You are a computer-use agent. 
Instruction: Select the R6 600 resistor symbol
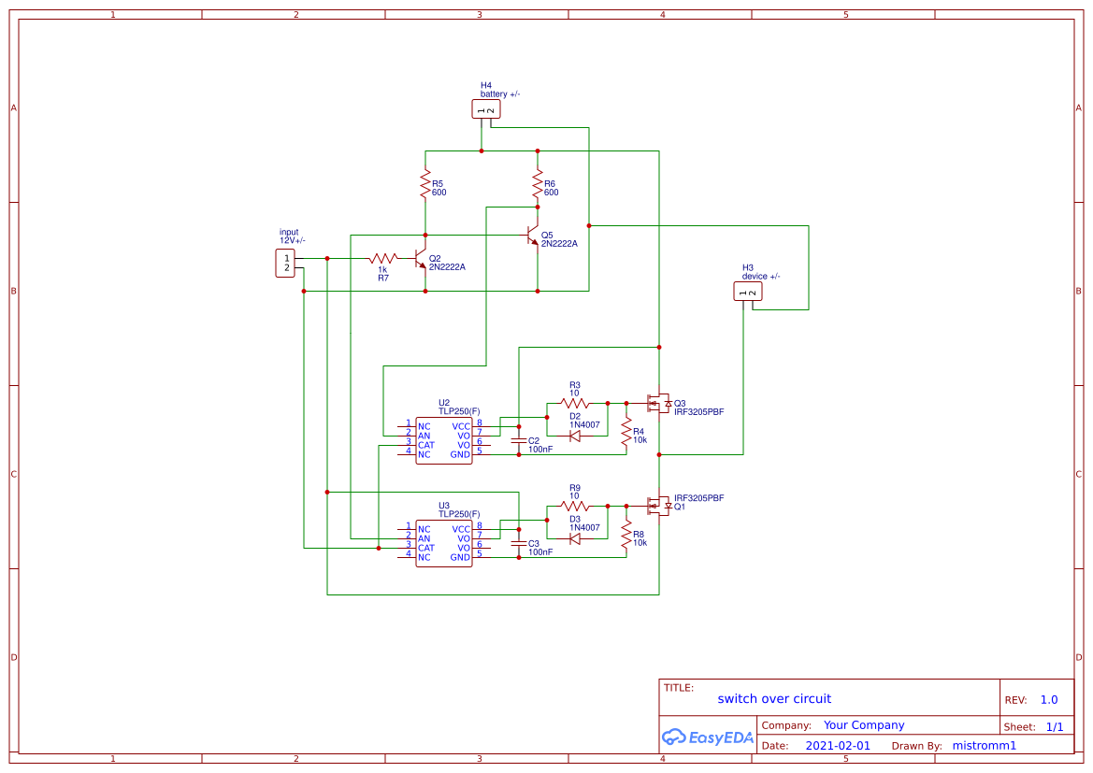tap(538, 182)
